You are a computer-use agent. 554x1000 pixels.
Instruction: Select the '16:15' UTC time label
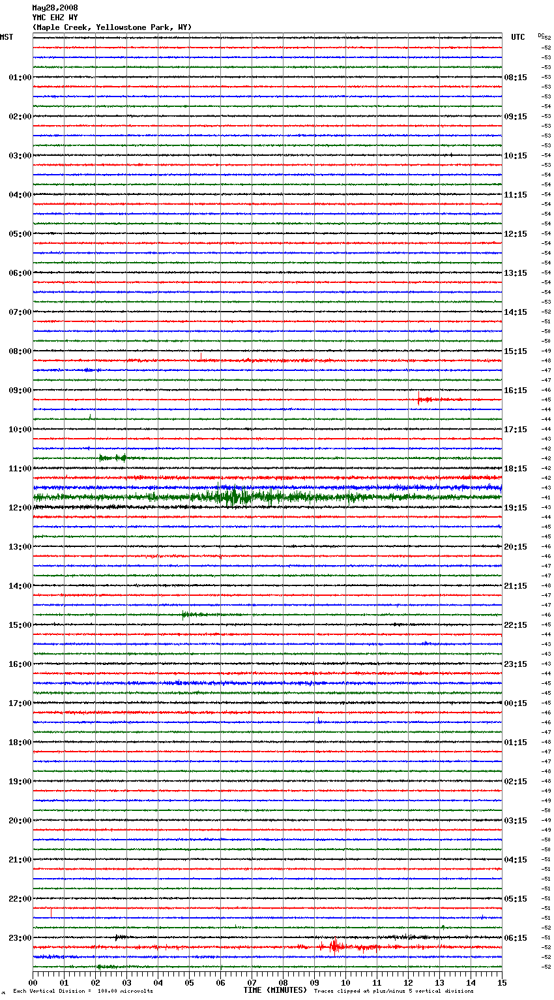(516, 390)
